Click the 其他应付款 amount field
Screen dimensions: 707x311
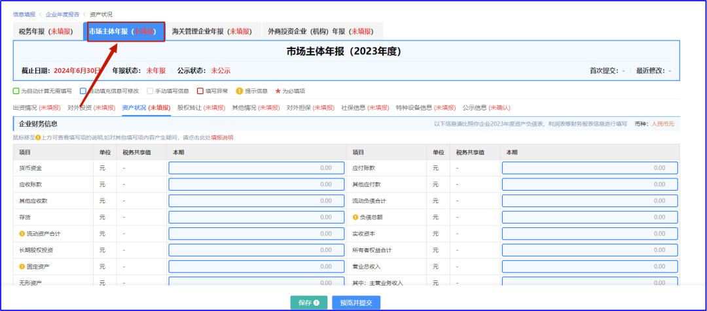click(x=590, y=184)
